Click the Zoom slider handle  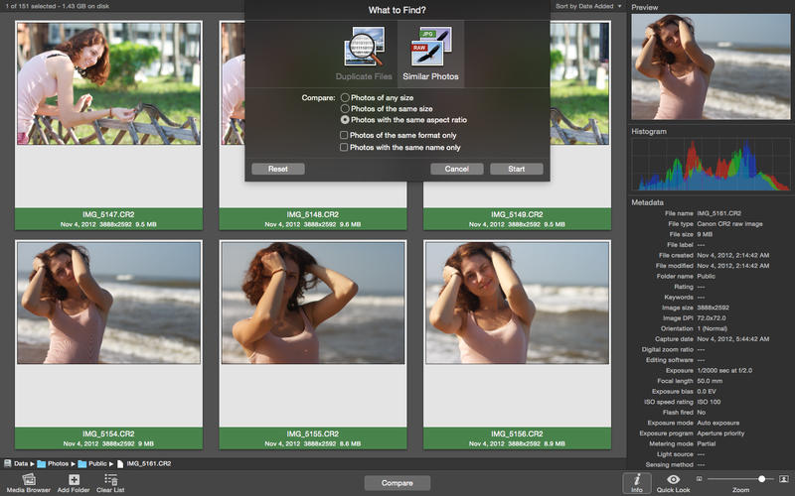point(761,479)
